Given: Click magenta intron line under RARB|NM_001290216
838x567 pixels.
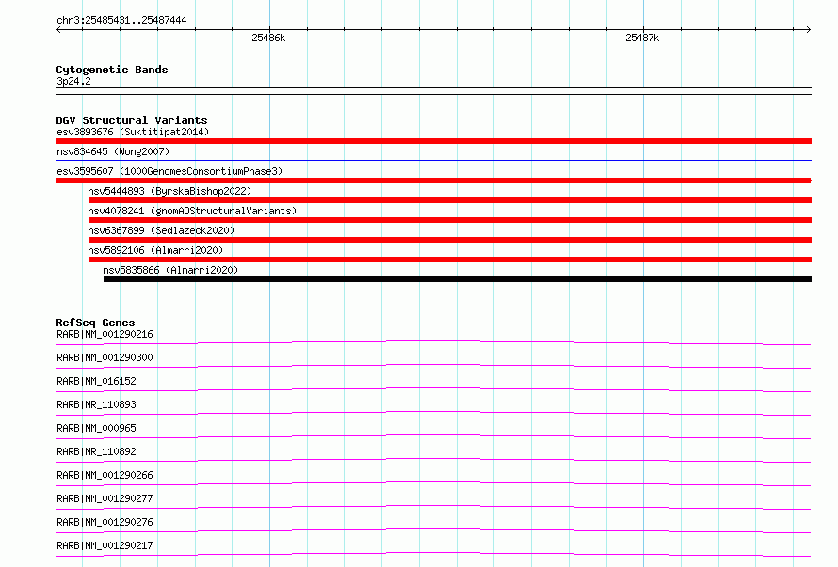Looking at the screenshot, I should (433, 342).
